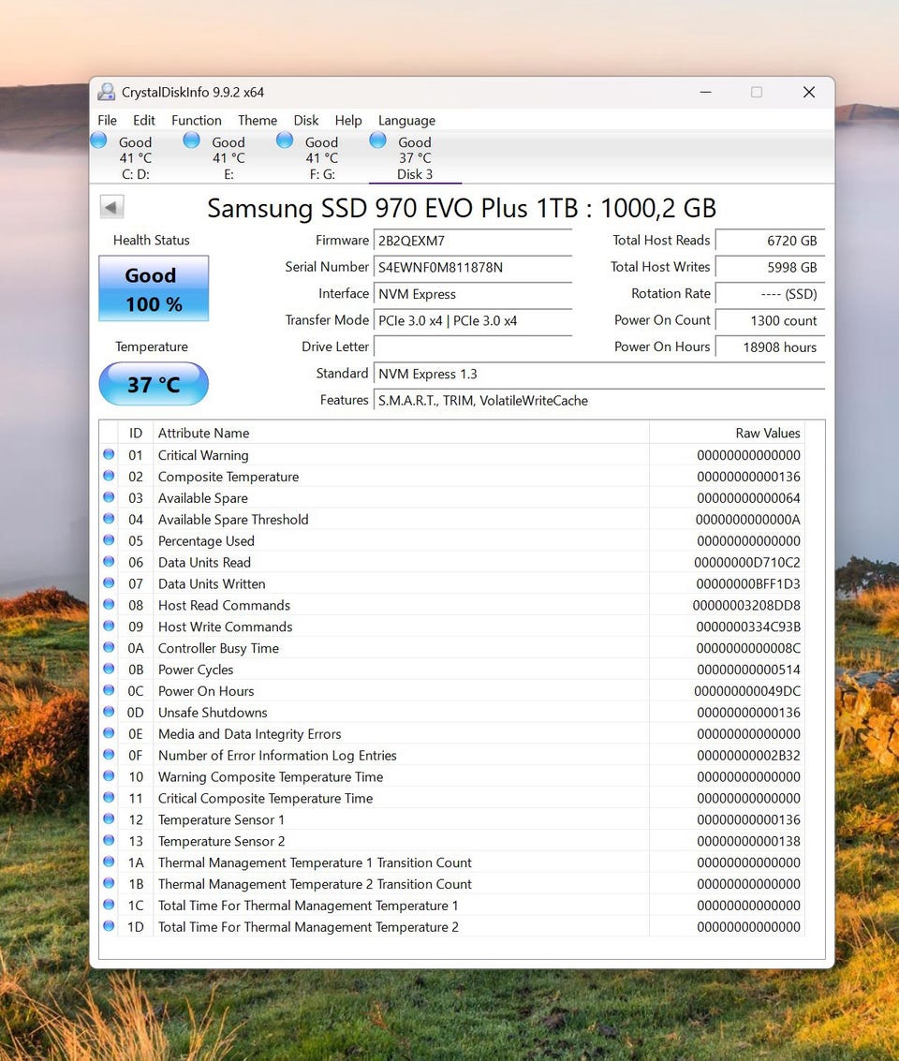This screenshot has height=1061, width=899.
Task: Click status orb of Unsafe Shutdowns row
Action: 109,712
